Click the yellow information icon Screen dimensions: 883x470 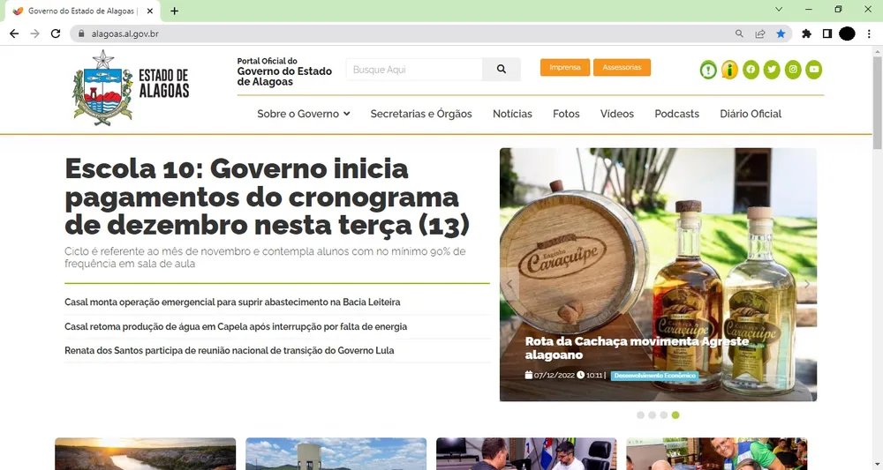[729, 70]
